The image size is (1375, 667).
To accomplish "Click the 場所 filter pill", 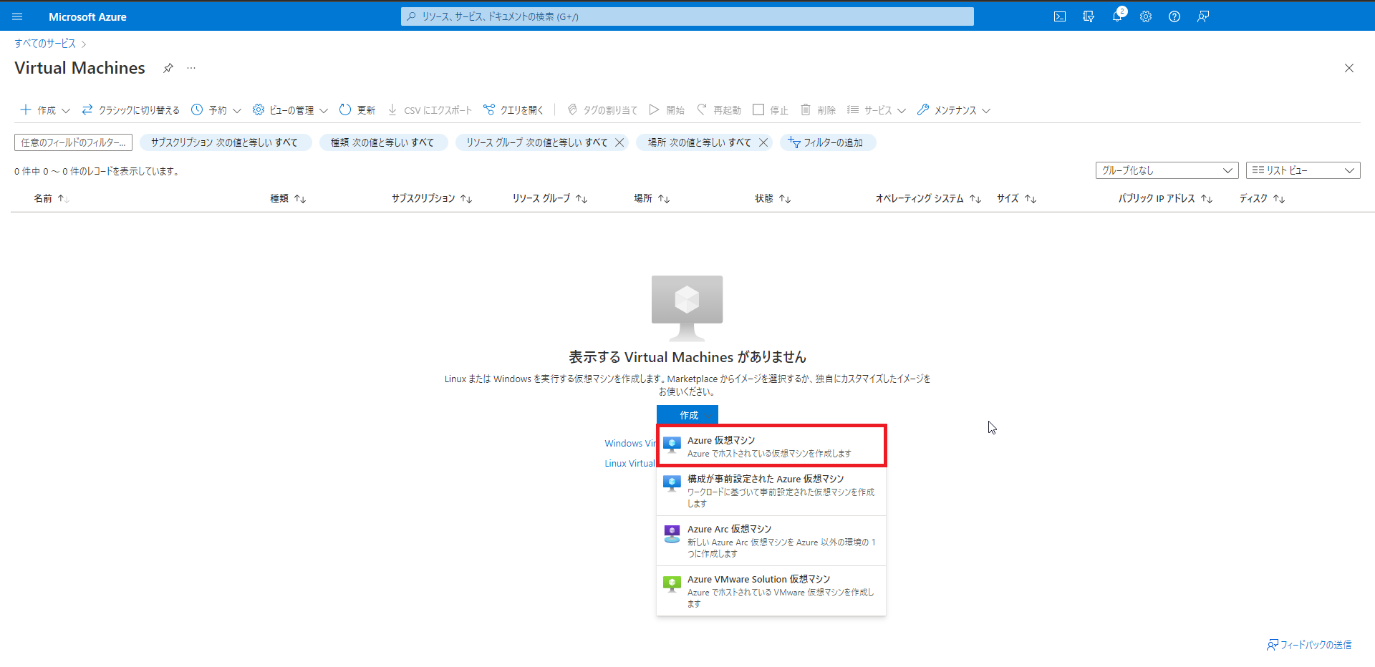I will coord(699,142).
